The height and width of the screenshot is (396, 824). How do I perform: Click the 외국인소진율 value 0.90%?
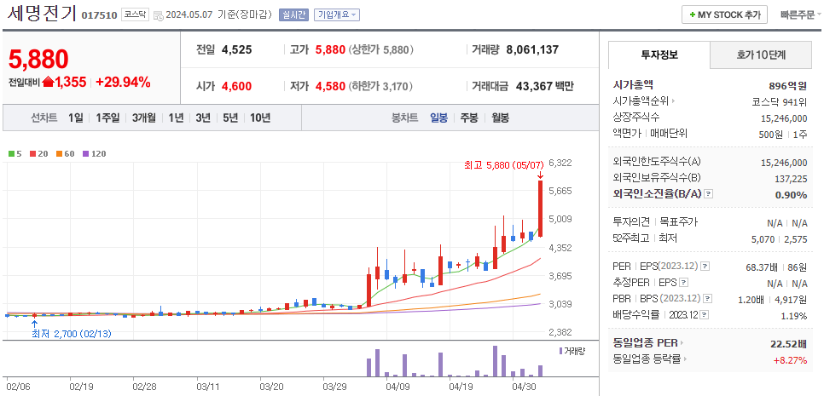coord(793,194)
